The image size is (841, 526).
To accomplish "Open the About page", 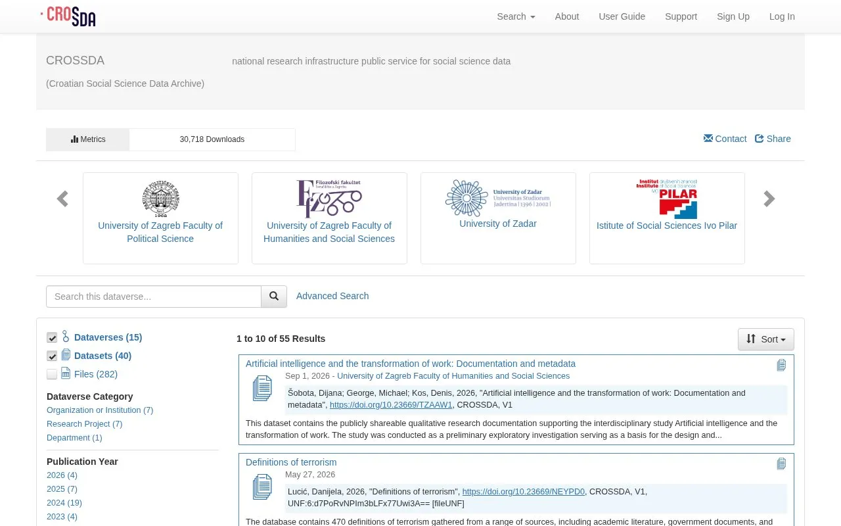I will click(x=567, y=16).
